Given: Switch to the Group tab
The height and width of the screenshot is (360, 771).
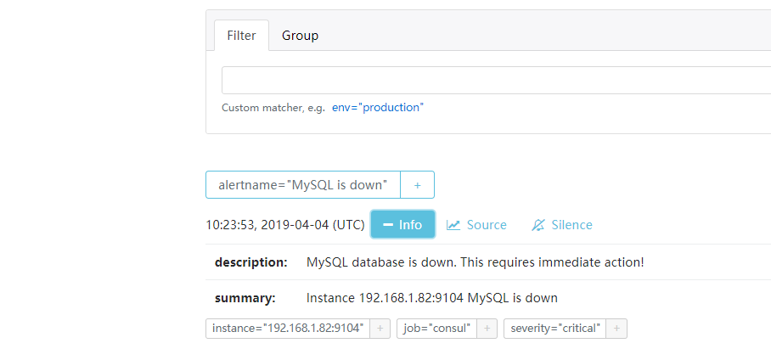Looking at the screenshot, I should [x=300, y=36].
